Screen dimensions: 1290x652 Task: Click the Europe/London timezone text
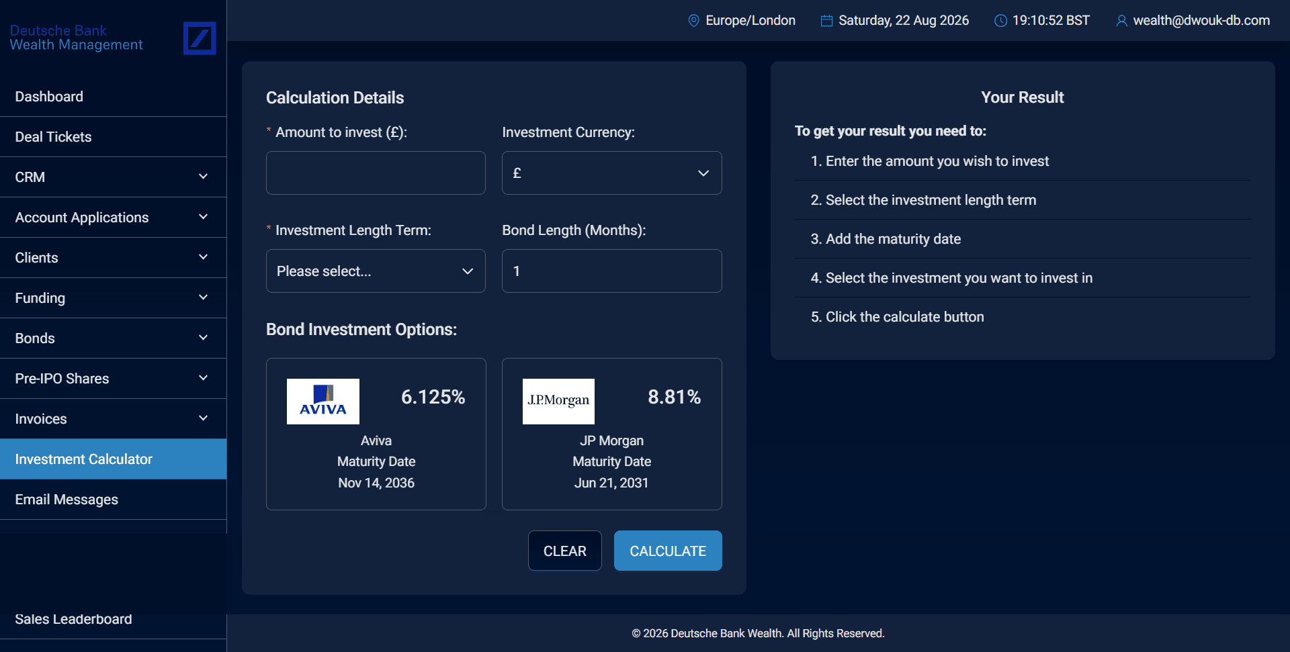click(x=750, y=21)
